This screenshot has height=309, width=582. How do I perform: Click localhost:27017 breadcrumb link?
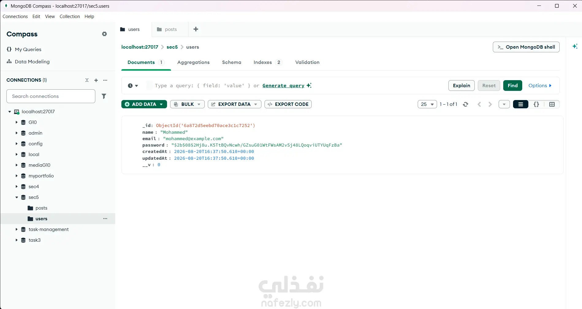tap(140, 47)
